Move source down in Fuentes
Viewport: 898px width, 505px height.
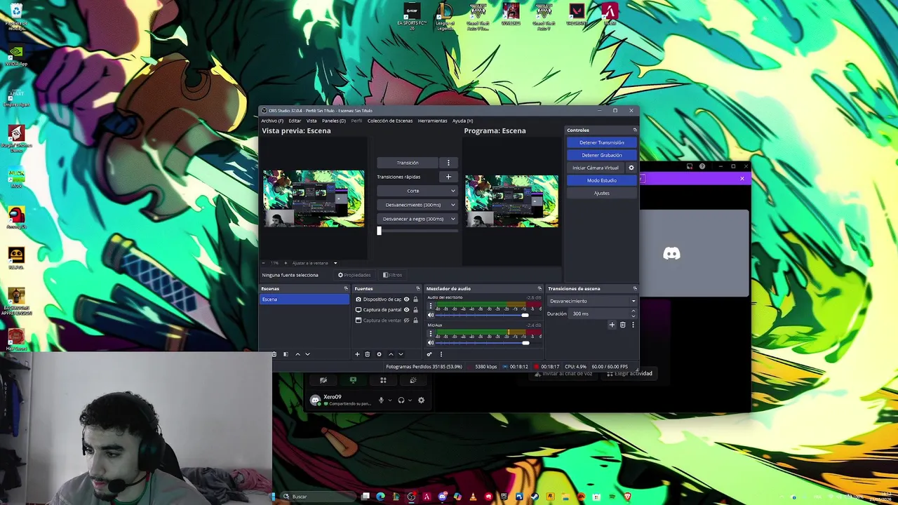tap(401, 354)
